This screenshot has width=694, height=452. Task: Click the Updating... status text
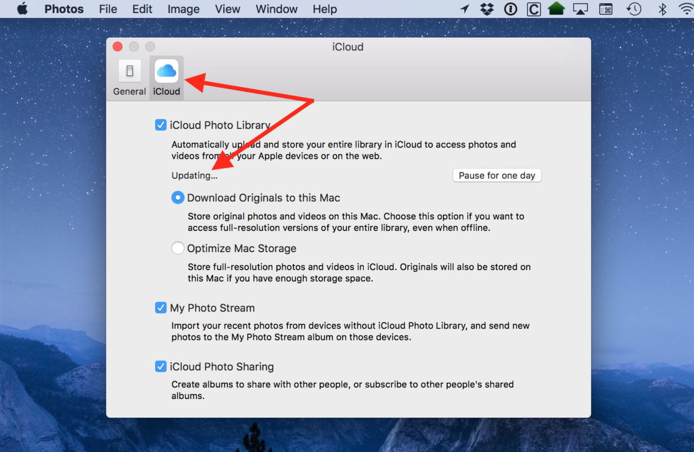click(194, 176)
